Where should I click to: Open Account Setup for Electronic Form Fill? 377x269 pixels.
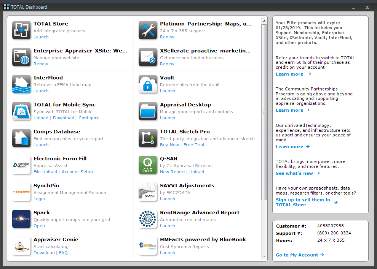(x=77, y=172)
